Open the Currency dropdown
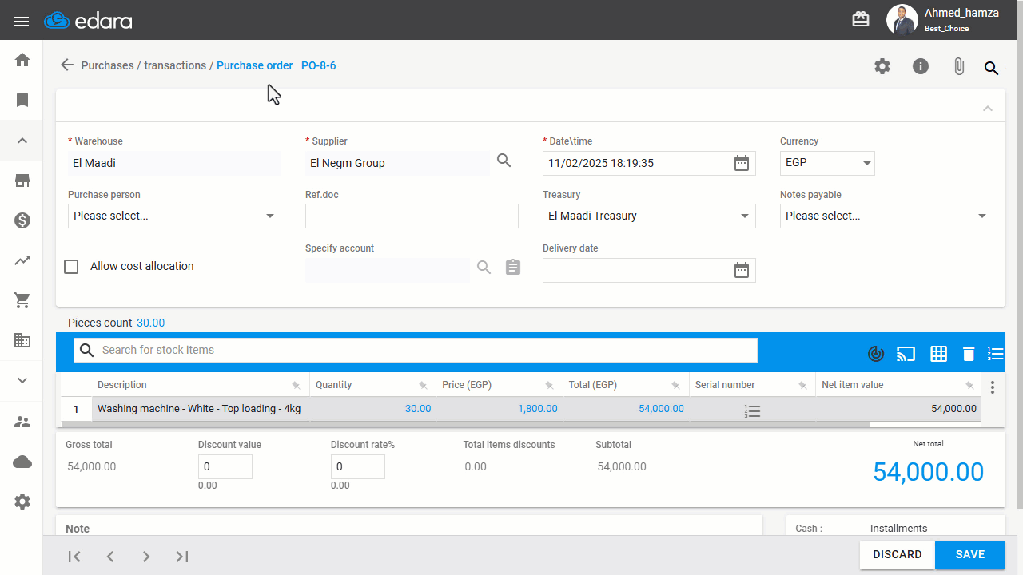 pyautogui.click(x=827, y=163)
